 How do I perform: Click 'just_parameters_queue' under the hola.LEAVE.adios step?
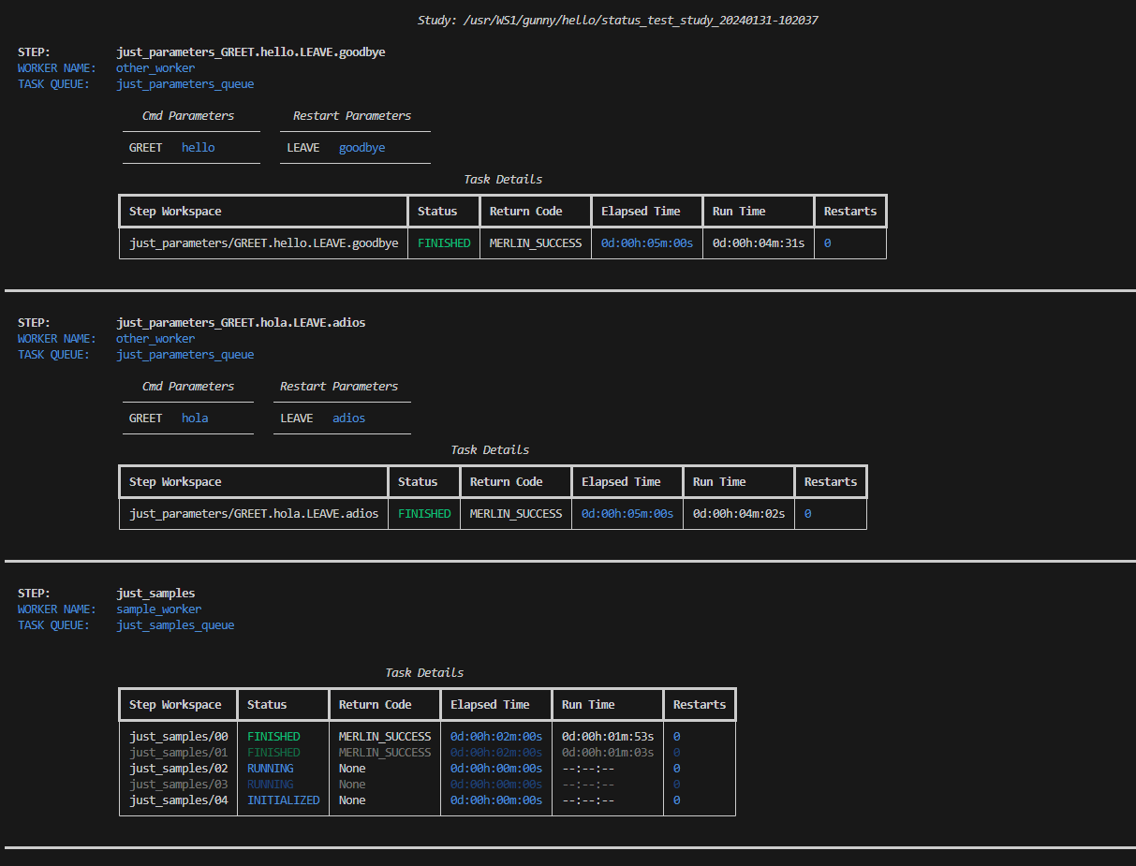(185, 355)
